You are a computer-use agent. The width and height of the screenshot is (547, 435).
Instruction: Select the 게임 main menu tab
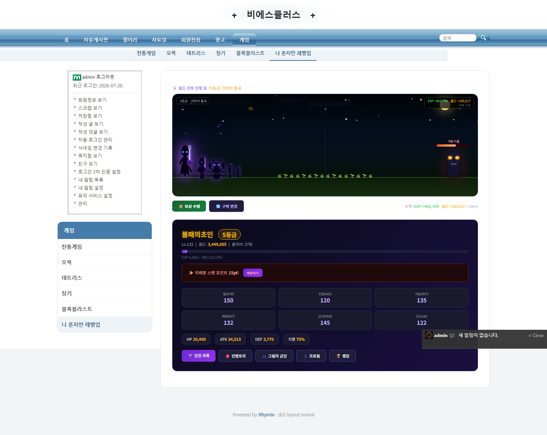pos(244,40)
